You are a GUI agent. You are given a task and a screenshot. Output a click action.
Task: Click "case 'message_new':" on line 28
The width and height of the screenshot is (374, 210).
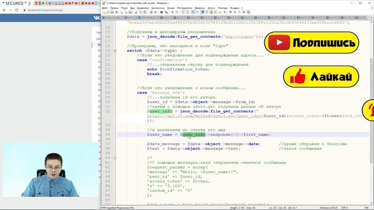161,93
